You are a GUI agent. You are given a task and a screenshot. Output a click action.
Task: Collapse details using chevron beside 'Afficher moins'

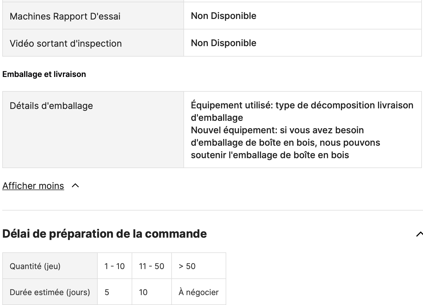click(x=75, y=186)
